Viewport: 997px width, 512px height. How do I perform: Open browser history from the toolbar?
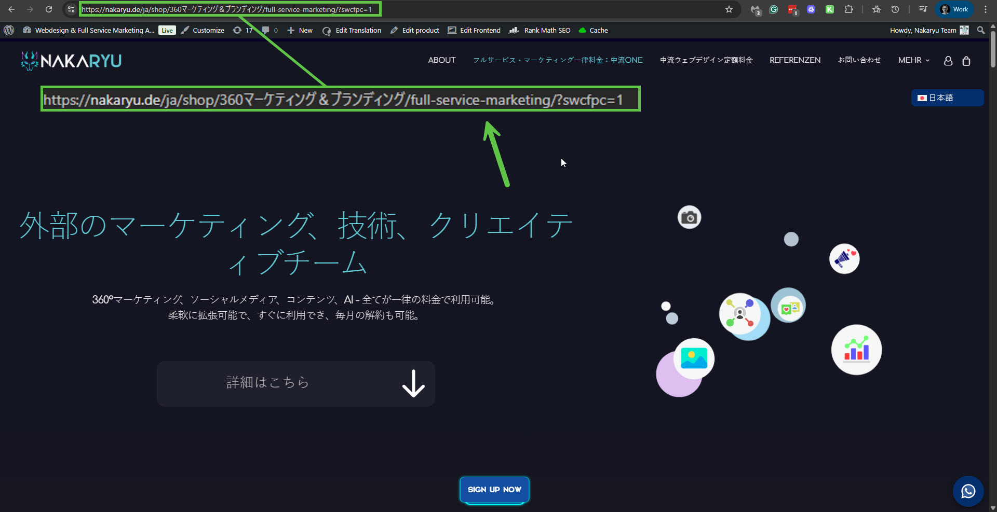click(895, 9)
